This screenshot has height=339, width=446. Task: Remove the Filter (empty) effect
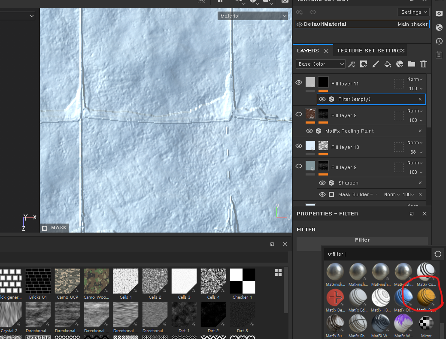point(420,99)
